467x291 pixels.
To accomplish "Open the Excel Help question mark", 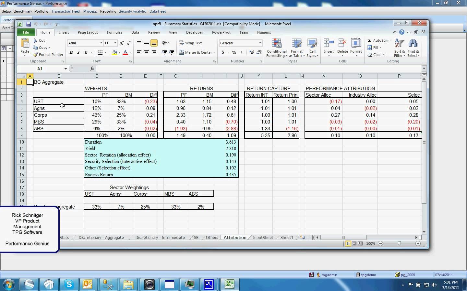I will click(402, 32).
